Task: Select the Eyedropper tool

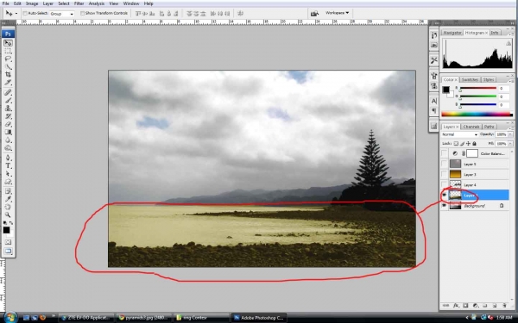Action: click(x=8, y=199)
